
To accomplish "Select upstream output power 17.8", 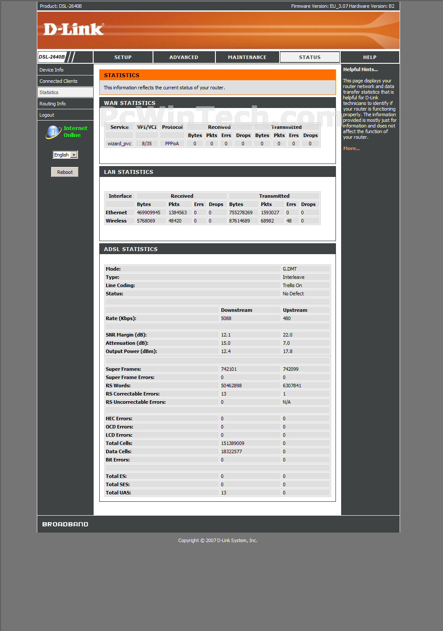I will pyautogui.click(x=288, y=351).
